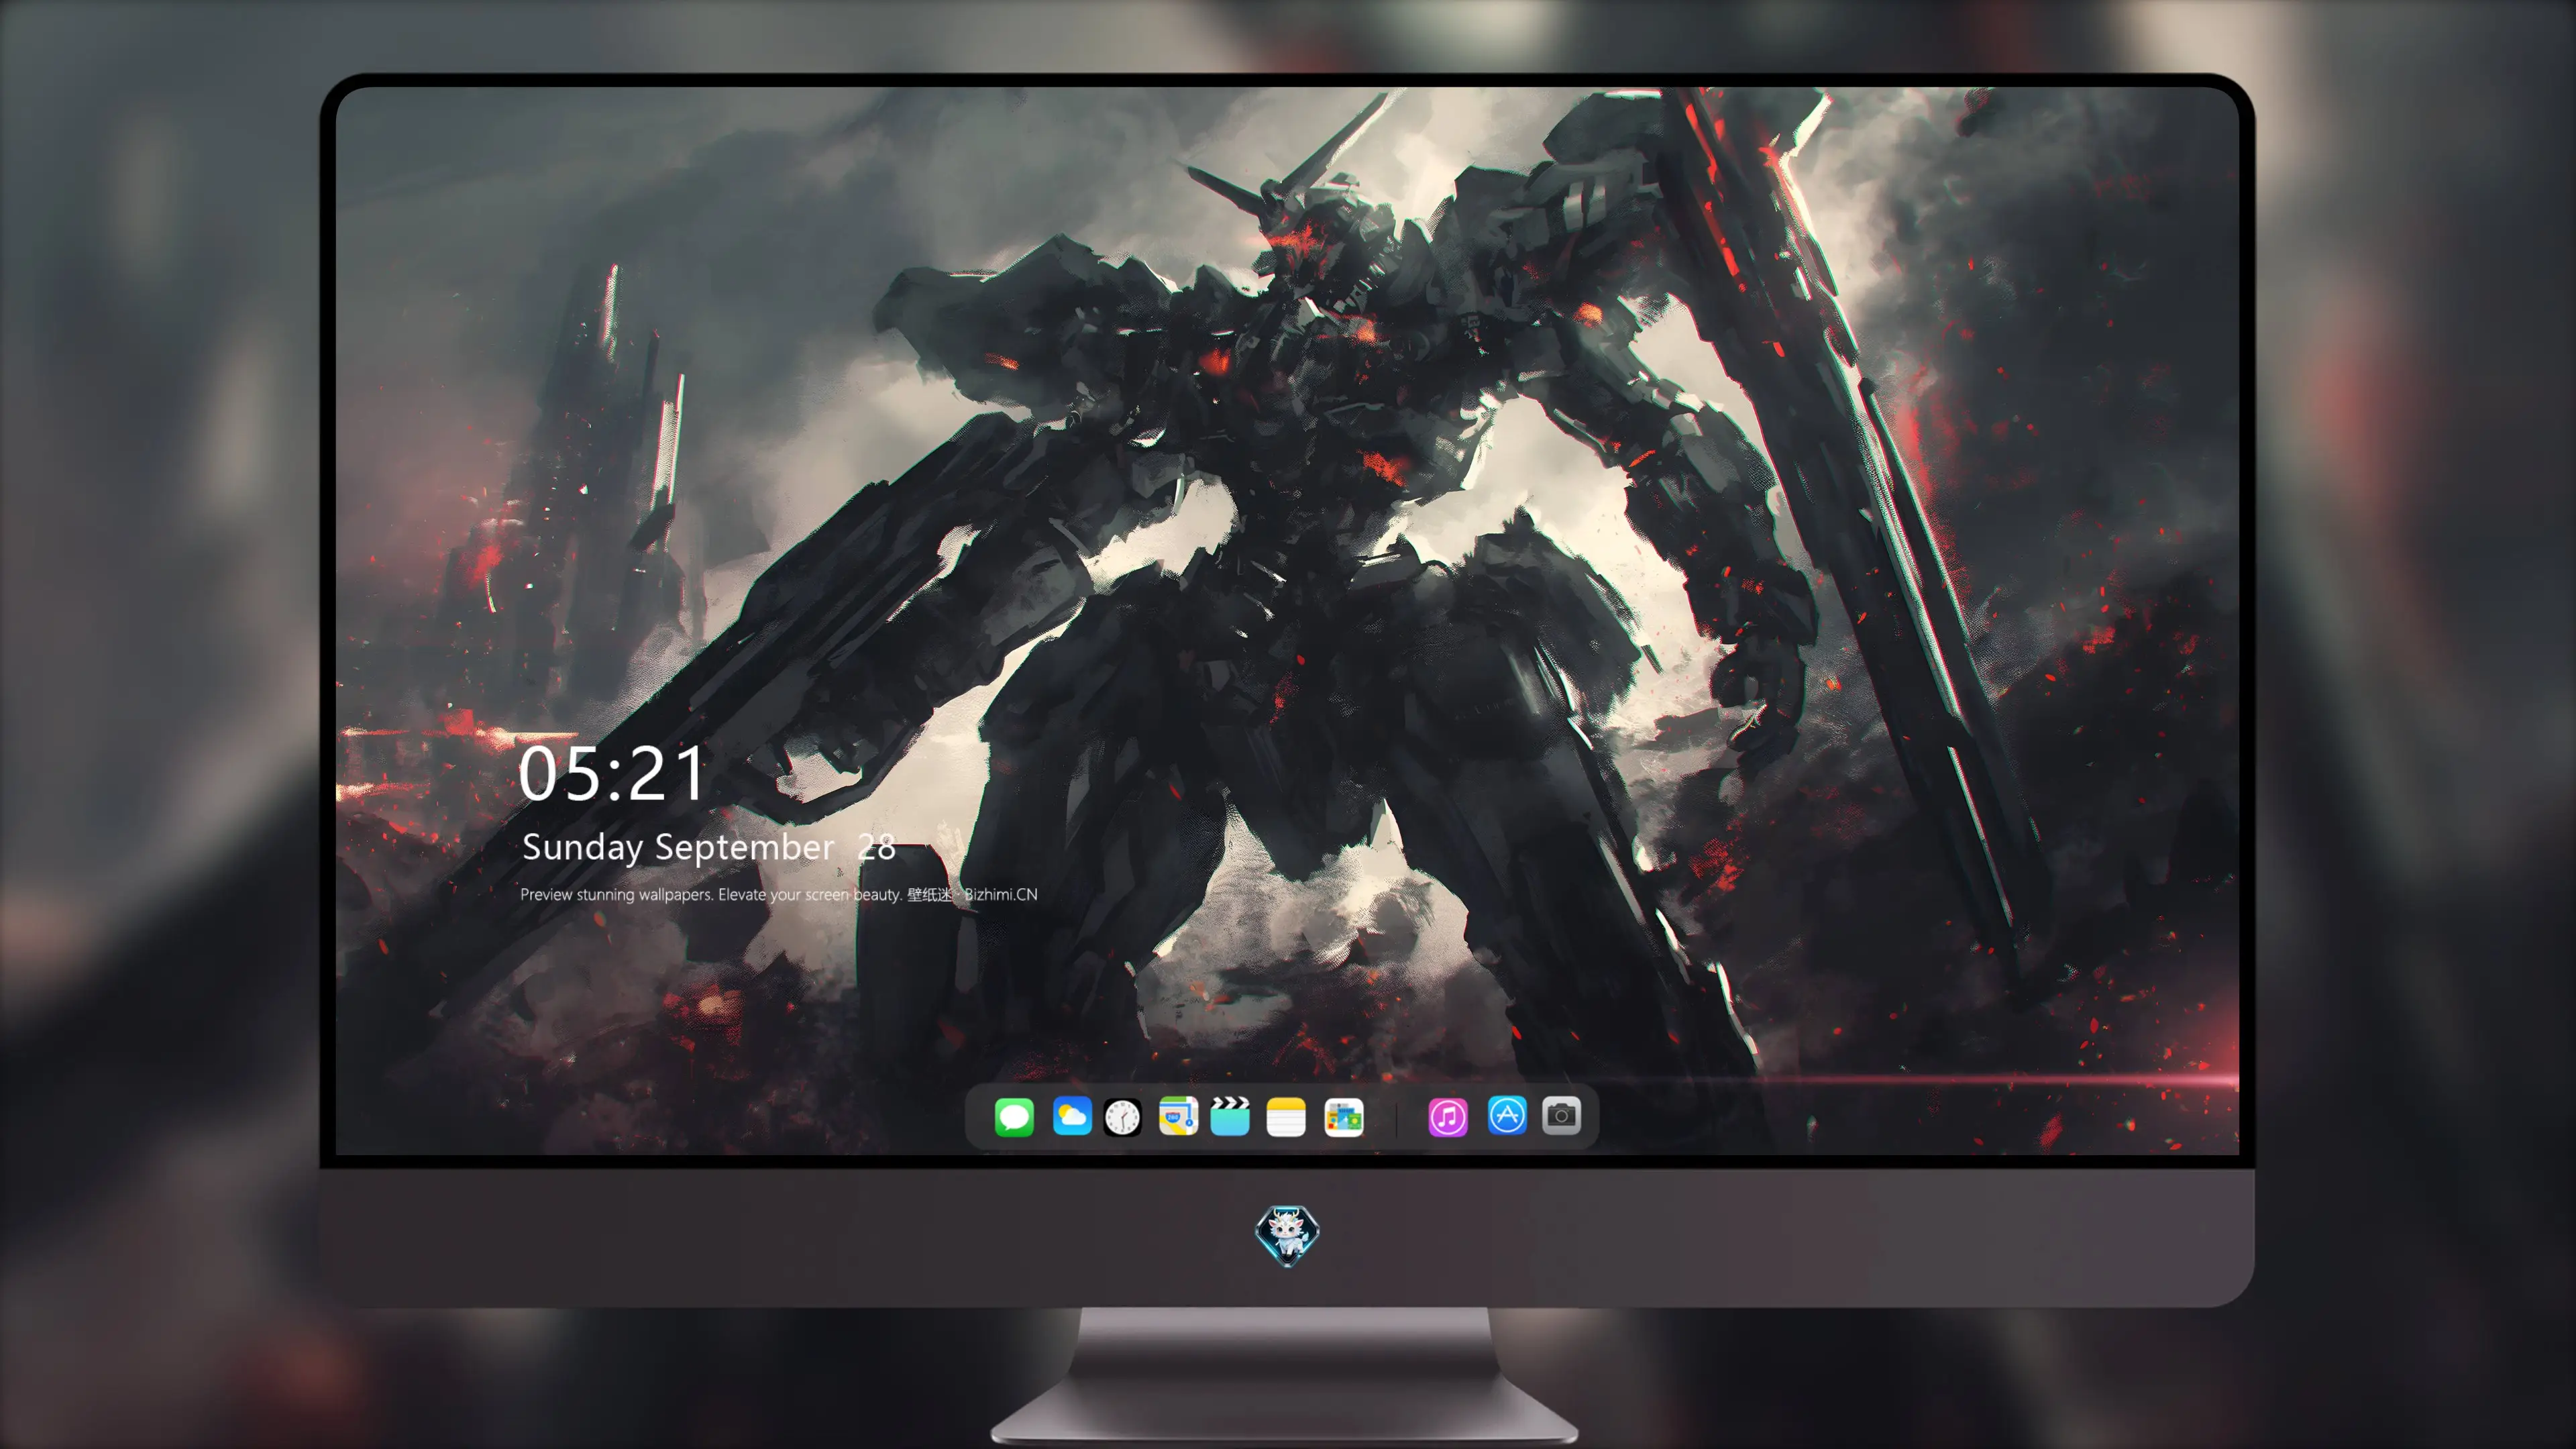2576x1449 pixels.
Task: Open the Clock app in the dock
Action: (x=1122, y=1117)
